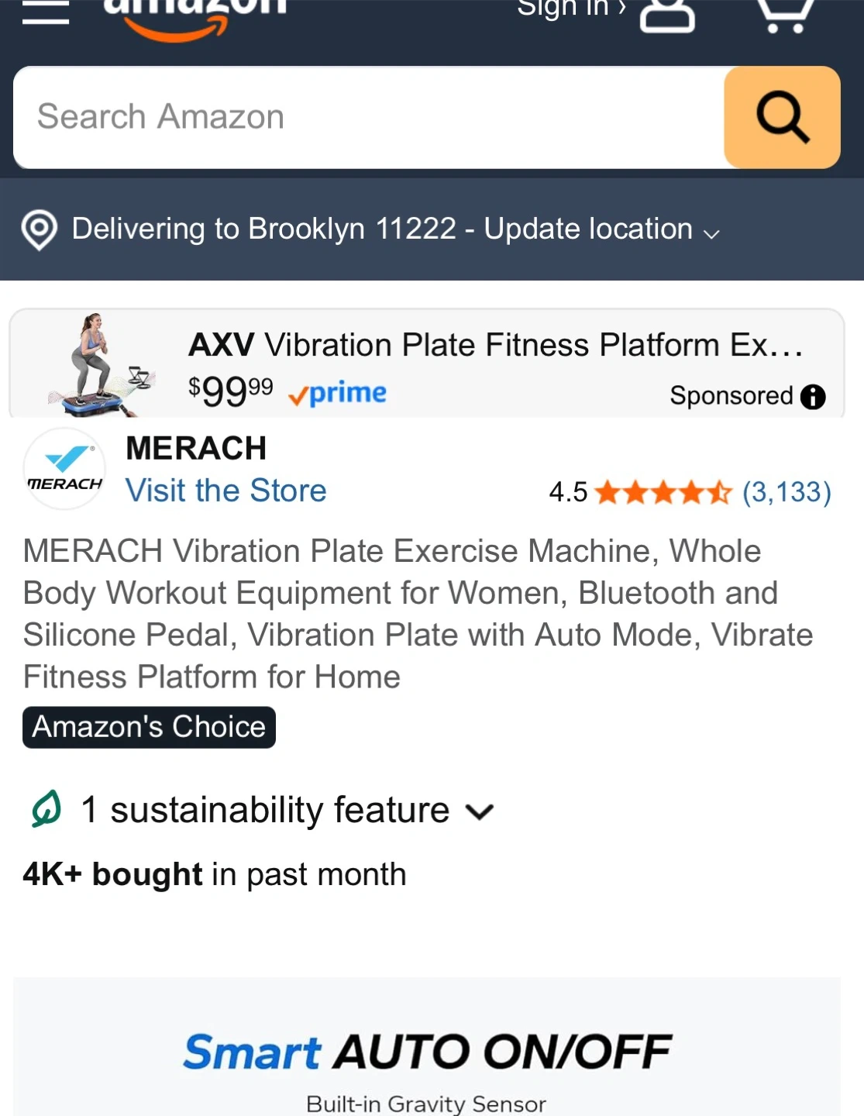This screenshot has height=1116, width=864.
Task: Expand the sustainability feature chevron
Action: [x=480, y=811]
